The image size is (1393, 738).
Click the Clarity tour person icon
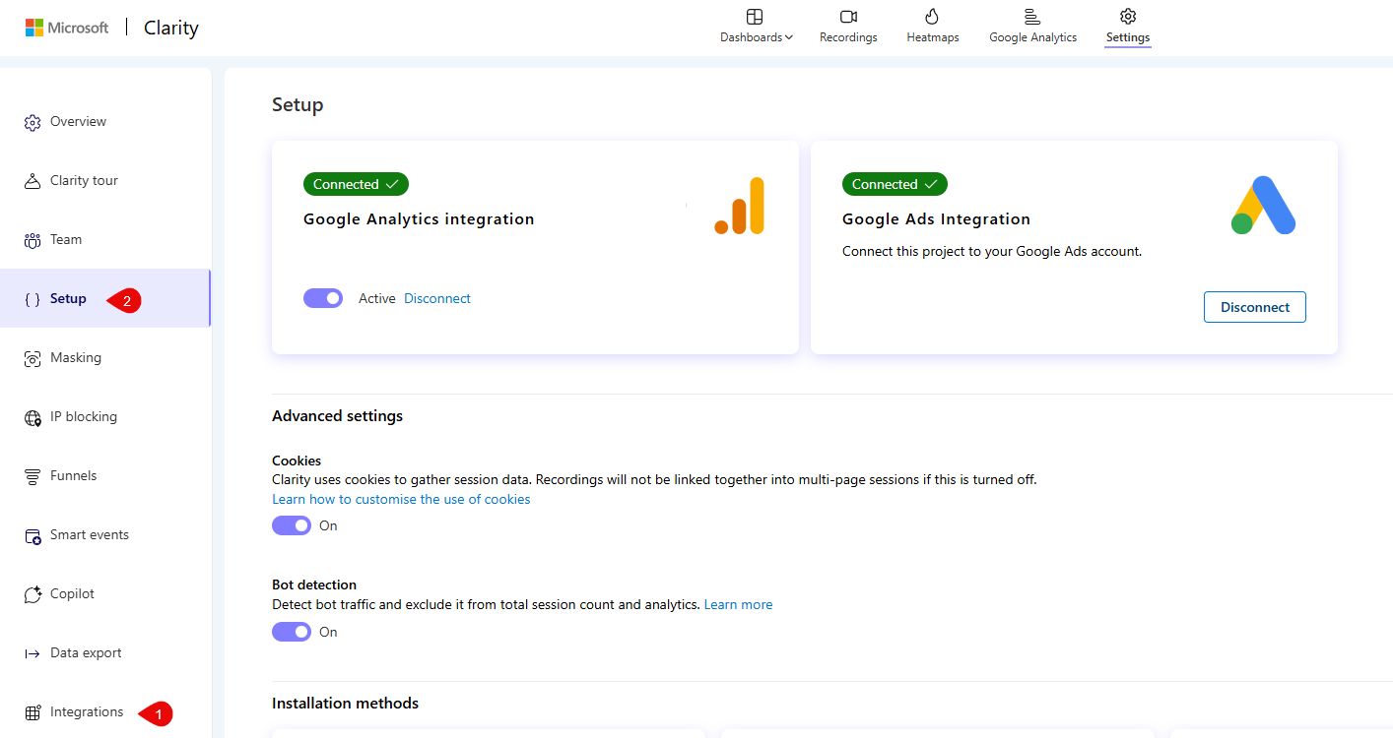point(32,181)
